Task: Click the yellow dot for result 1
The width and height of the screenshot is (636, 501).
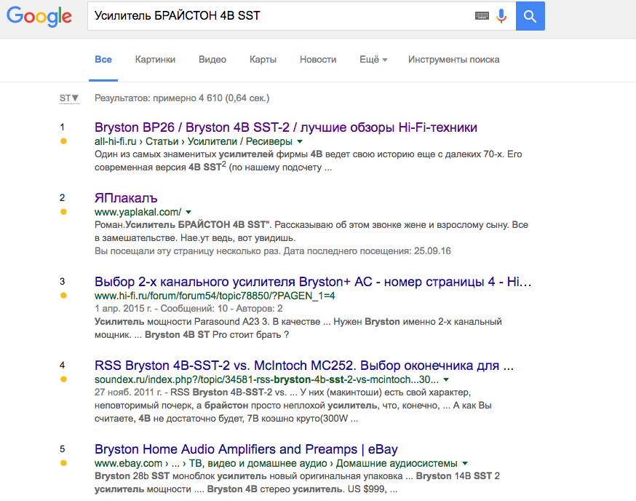Action: pos(63,141)
